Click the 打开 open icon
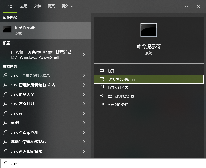 pyautogui.click(x=102, y=71)
